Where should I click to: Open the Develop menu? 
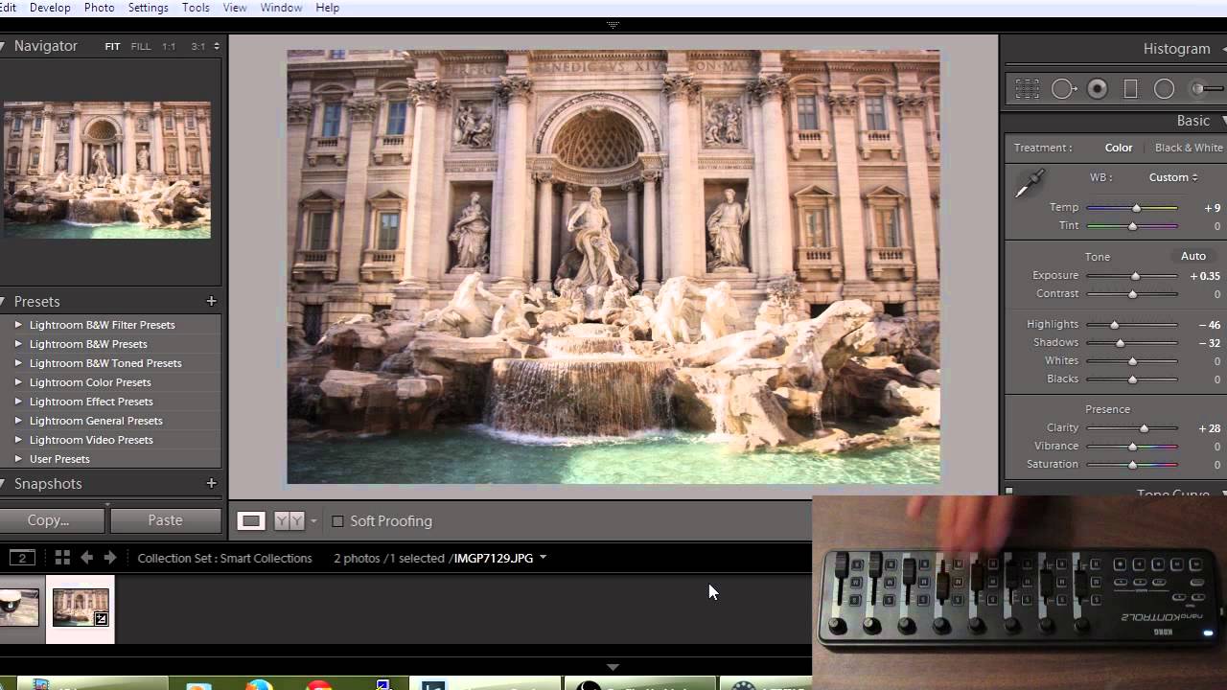[x=50, y=8]
